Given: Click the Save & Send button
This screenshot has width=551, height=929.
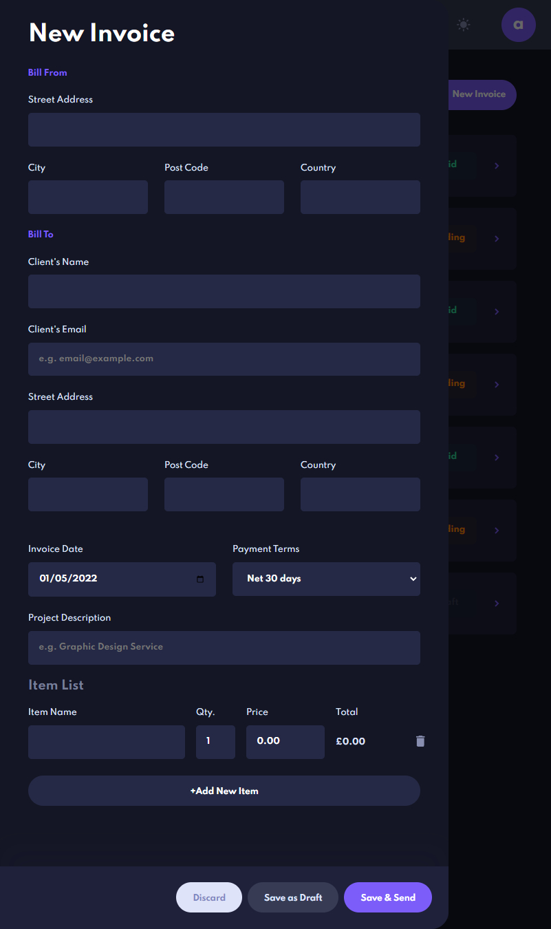Looking at the screenshot, I should tap(387, 897).
